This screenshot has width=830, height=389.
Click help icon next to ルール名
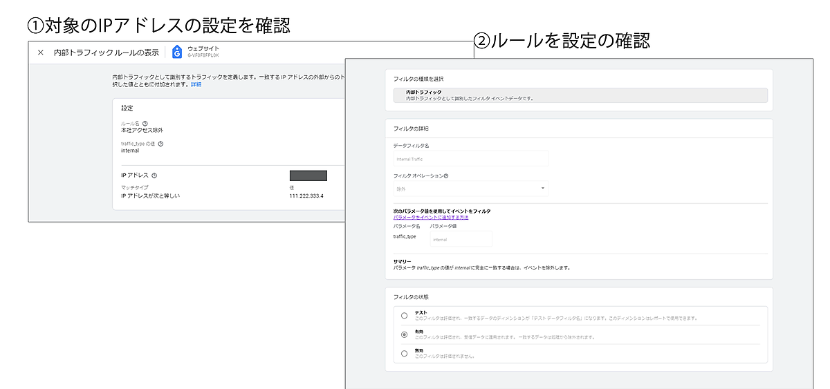click(x=145, y=124)
